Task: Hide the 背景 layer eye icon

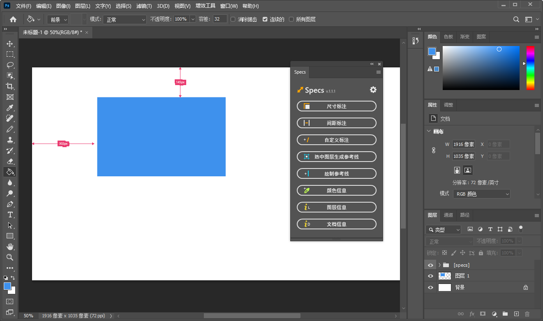Action: pyautogui.click(x=430, y=288)
